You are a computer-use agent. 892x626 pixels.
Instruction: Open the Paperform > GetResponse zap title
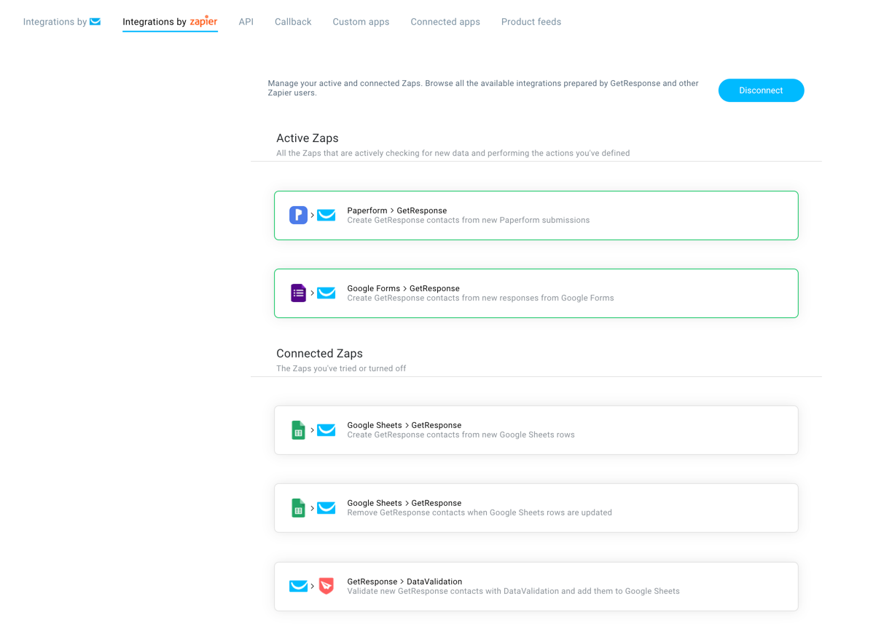(x=397, y=210)
